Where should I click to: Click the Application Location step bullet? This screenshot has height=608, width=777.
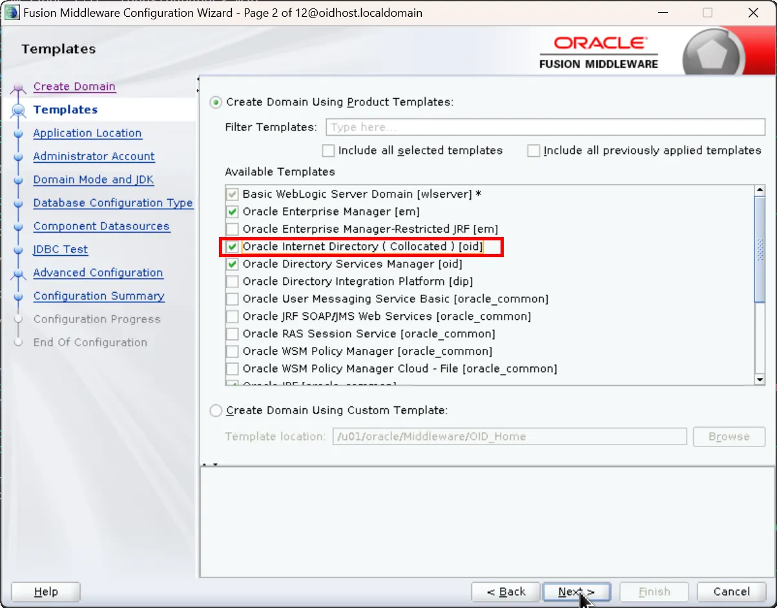point(19,134)
